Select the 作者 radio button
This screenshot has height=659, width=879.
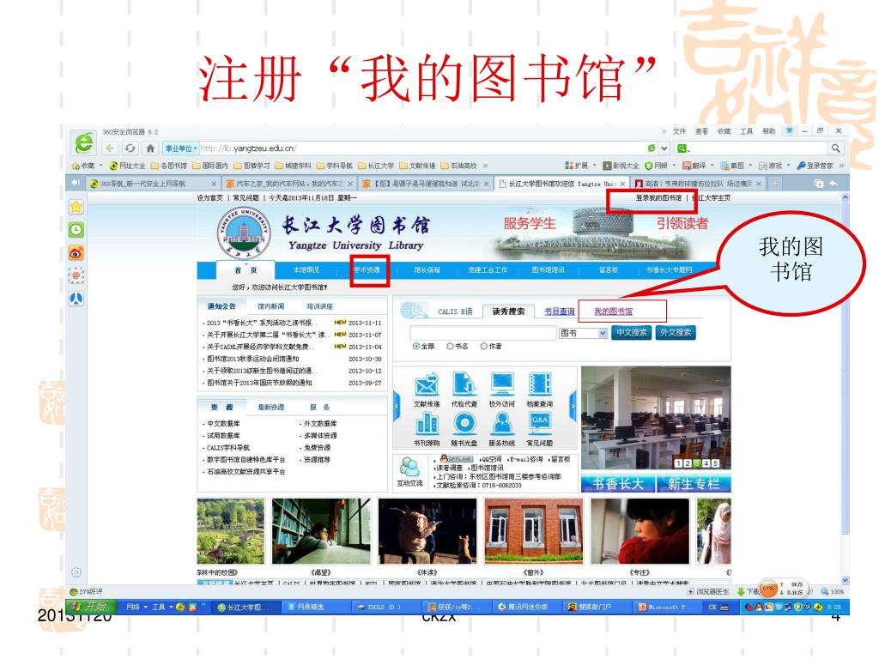483,347
